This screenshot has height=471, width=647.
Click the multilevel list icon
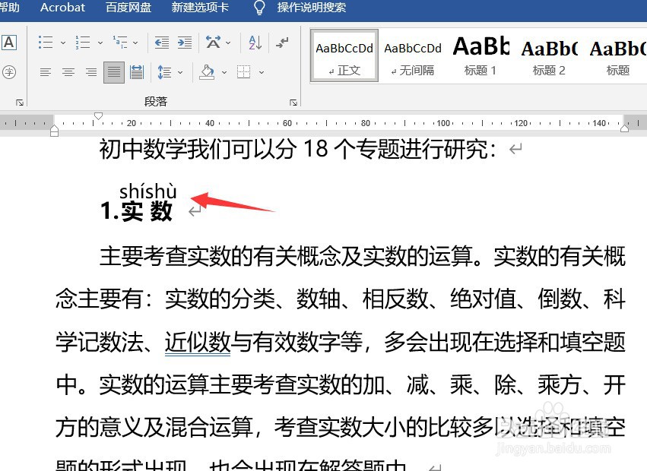(x=120, y=42)
